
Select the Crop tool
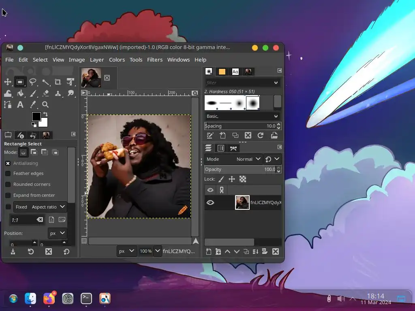point(58,82)
